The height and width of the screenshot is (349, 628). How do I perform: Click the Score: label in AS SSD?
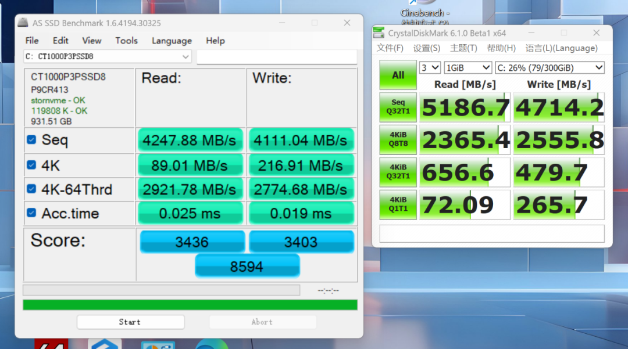[x=58, y=240]
